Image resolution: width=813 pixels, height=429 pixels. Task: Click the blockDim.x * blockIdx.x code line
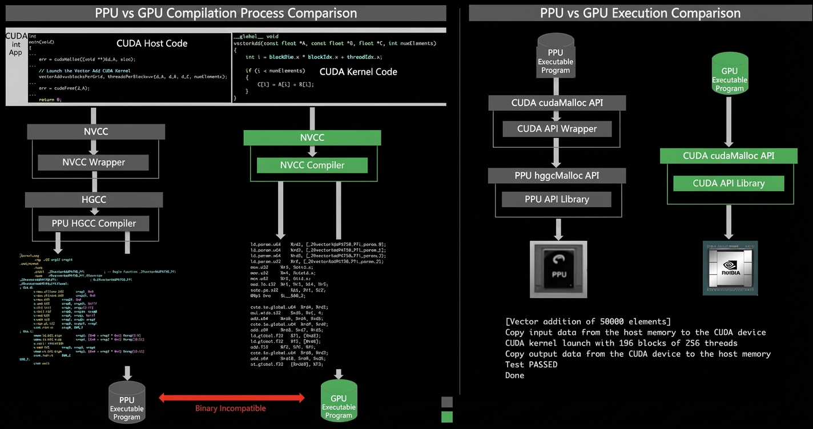pos(314,57)
